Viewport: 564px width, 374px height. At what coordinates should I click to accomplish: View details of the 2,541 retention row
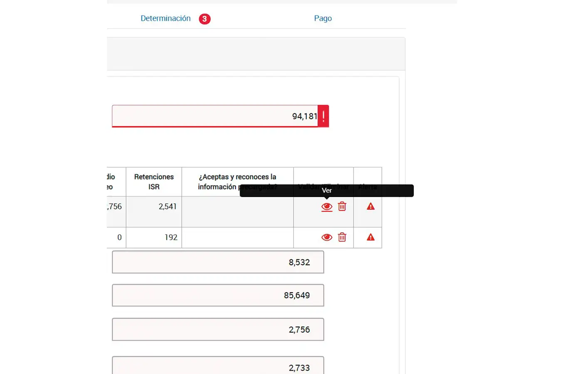pos(327,207)
